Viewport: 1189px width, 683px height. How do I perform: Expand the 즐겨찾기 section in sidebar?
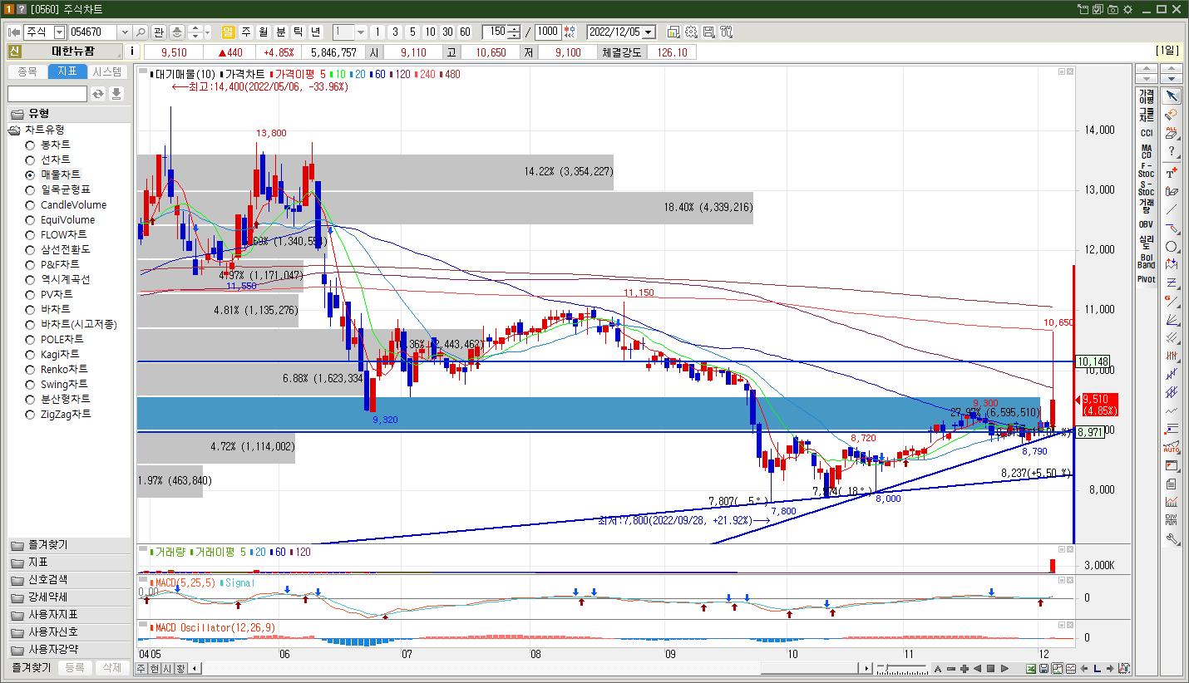tap(69, 545)
